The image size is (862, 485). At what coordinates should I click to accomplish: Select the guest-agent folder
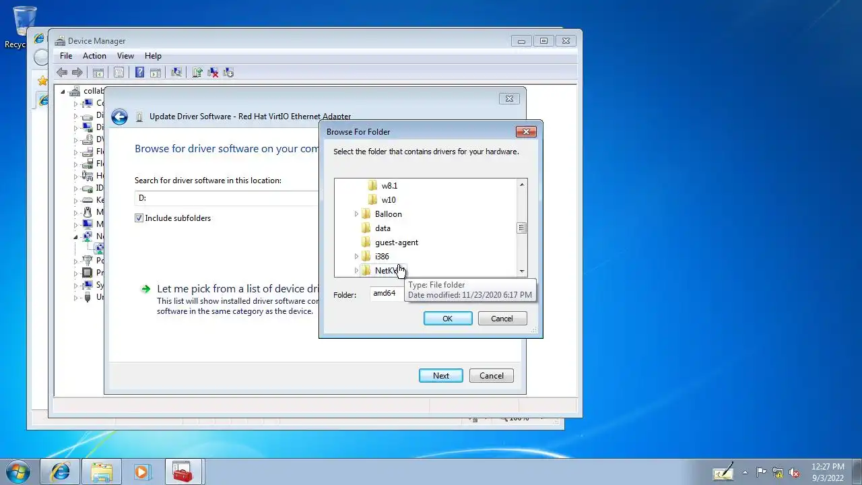[x=396, y=243]
